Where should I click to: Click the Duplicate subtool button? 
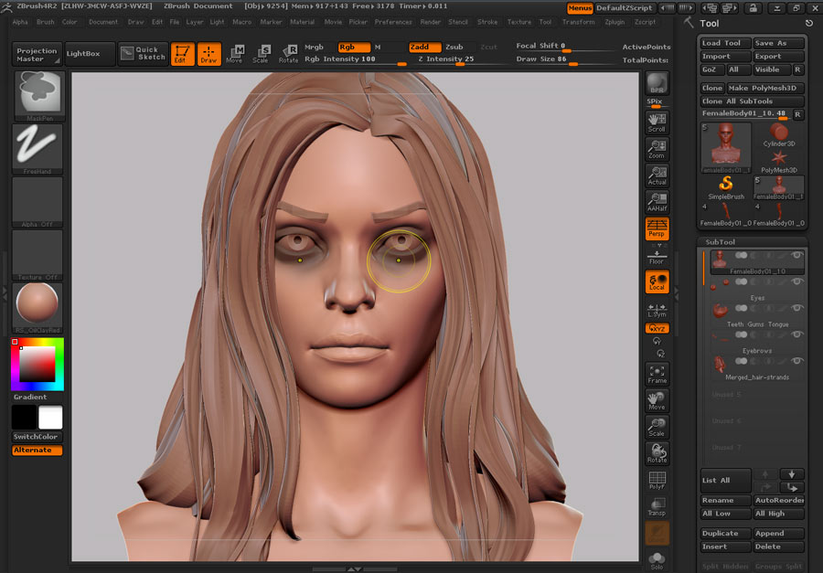(x=725, y=533)
